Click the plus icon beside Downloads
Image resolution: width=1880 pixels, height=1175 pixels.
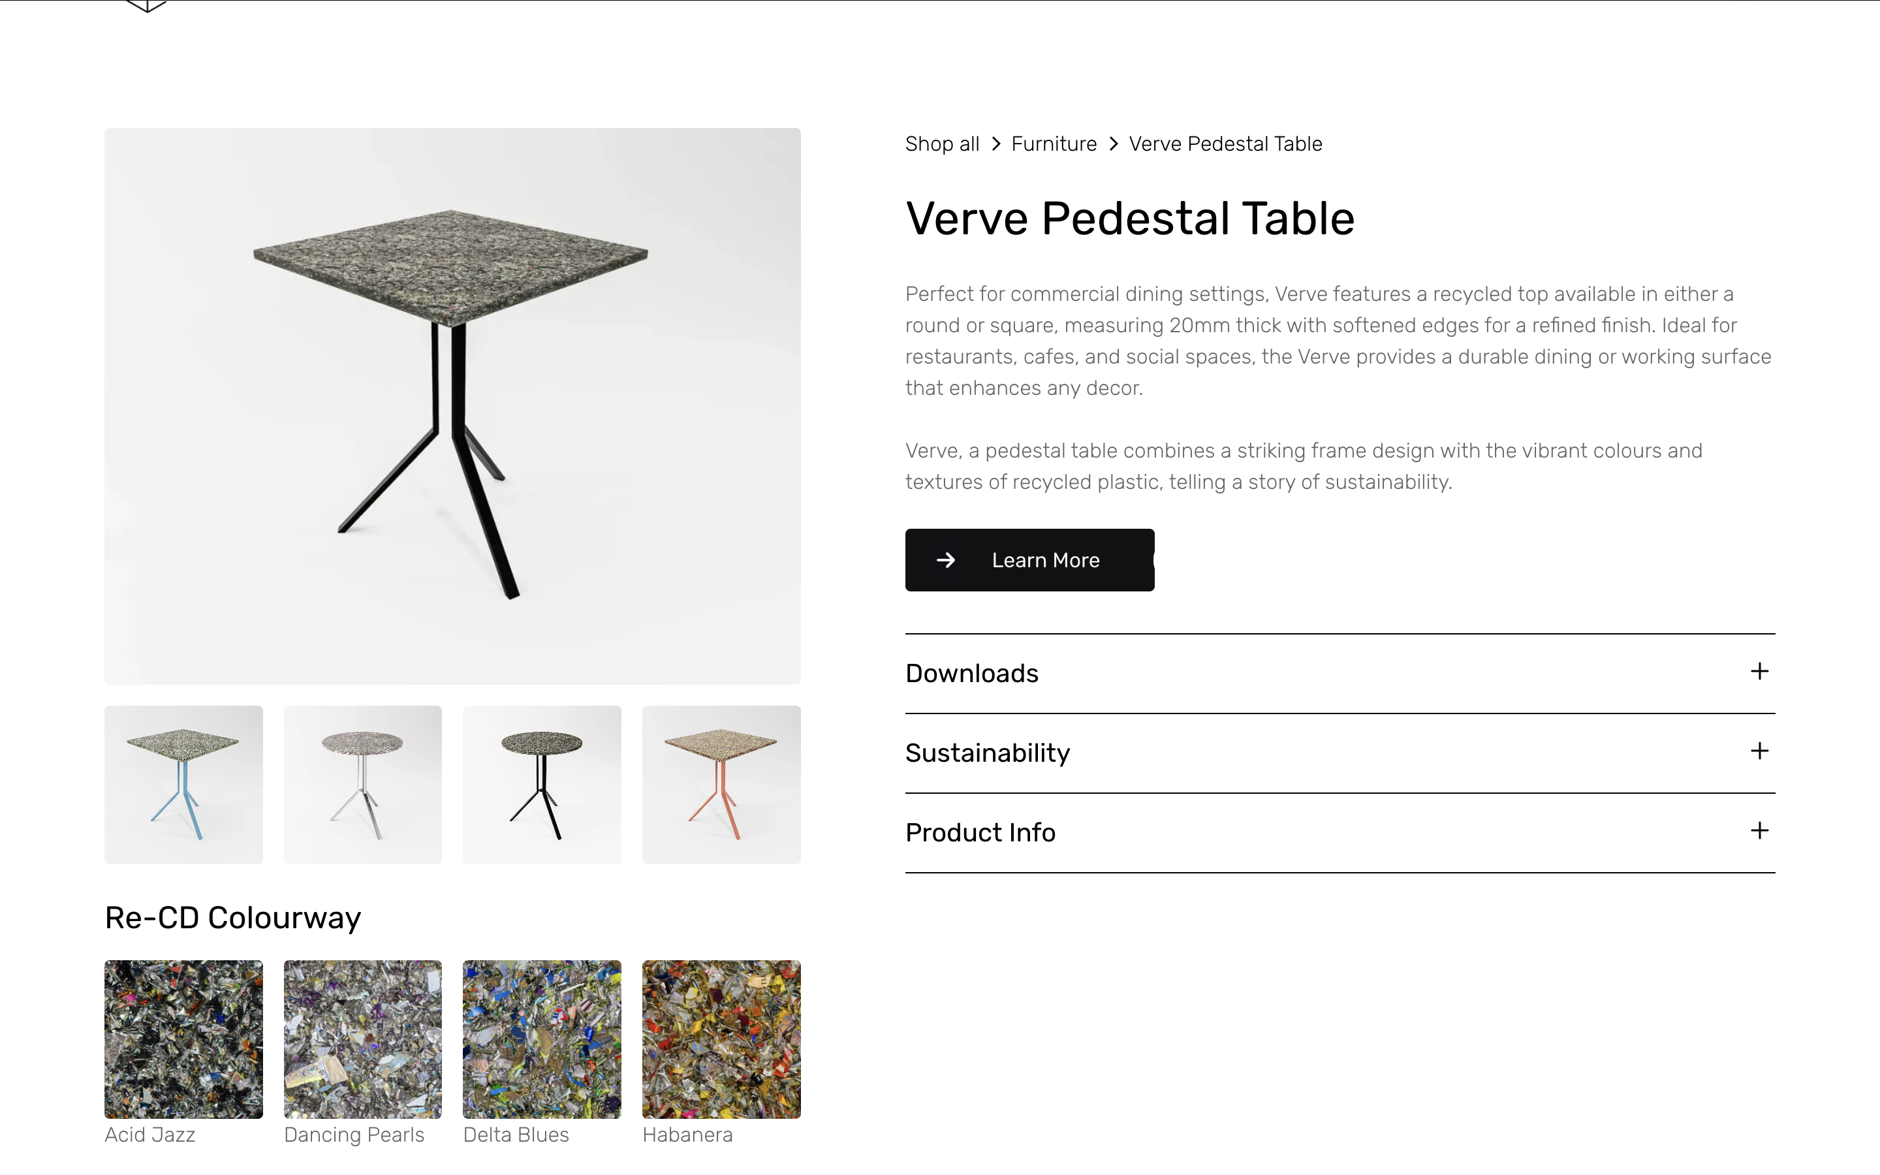tap(1760, 672)
